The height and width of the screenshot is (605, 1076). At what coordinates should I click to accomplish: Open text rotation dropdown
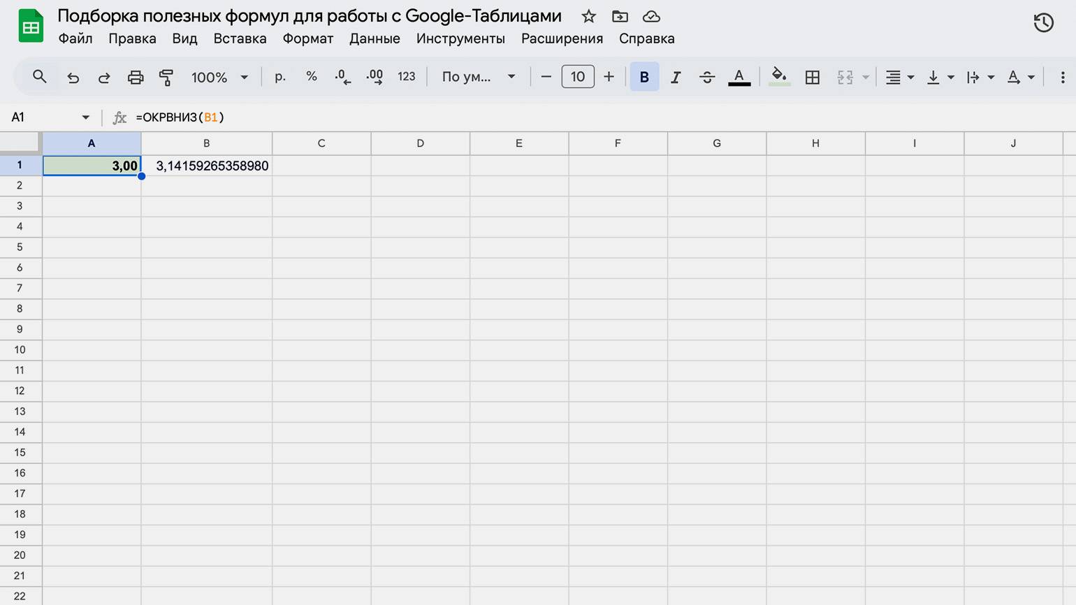[1020, 78]
